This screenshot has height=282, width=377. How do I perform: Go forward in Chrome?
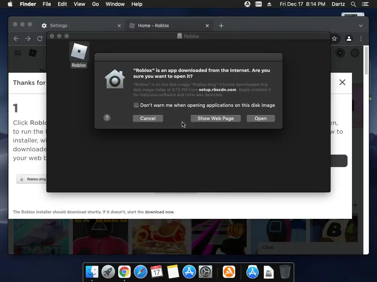pyautogui.click(x=28, y=39)
